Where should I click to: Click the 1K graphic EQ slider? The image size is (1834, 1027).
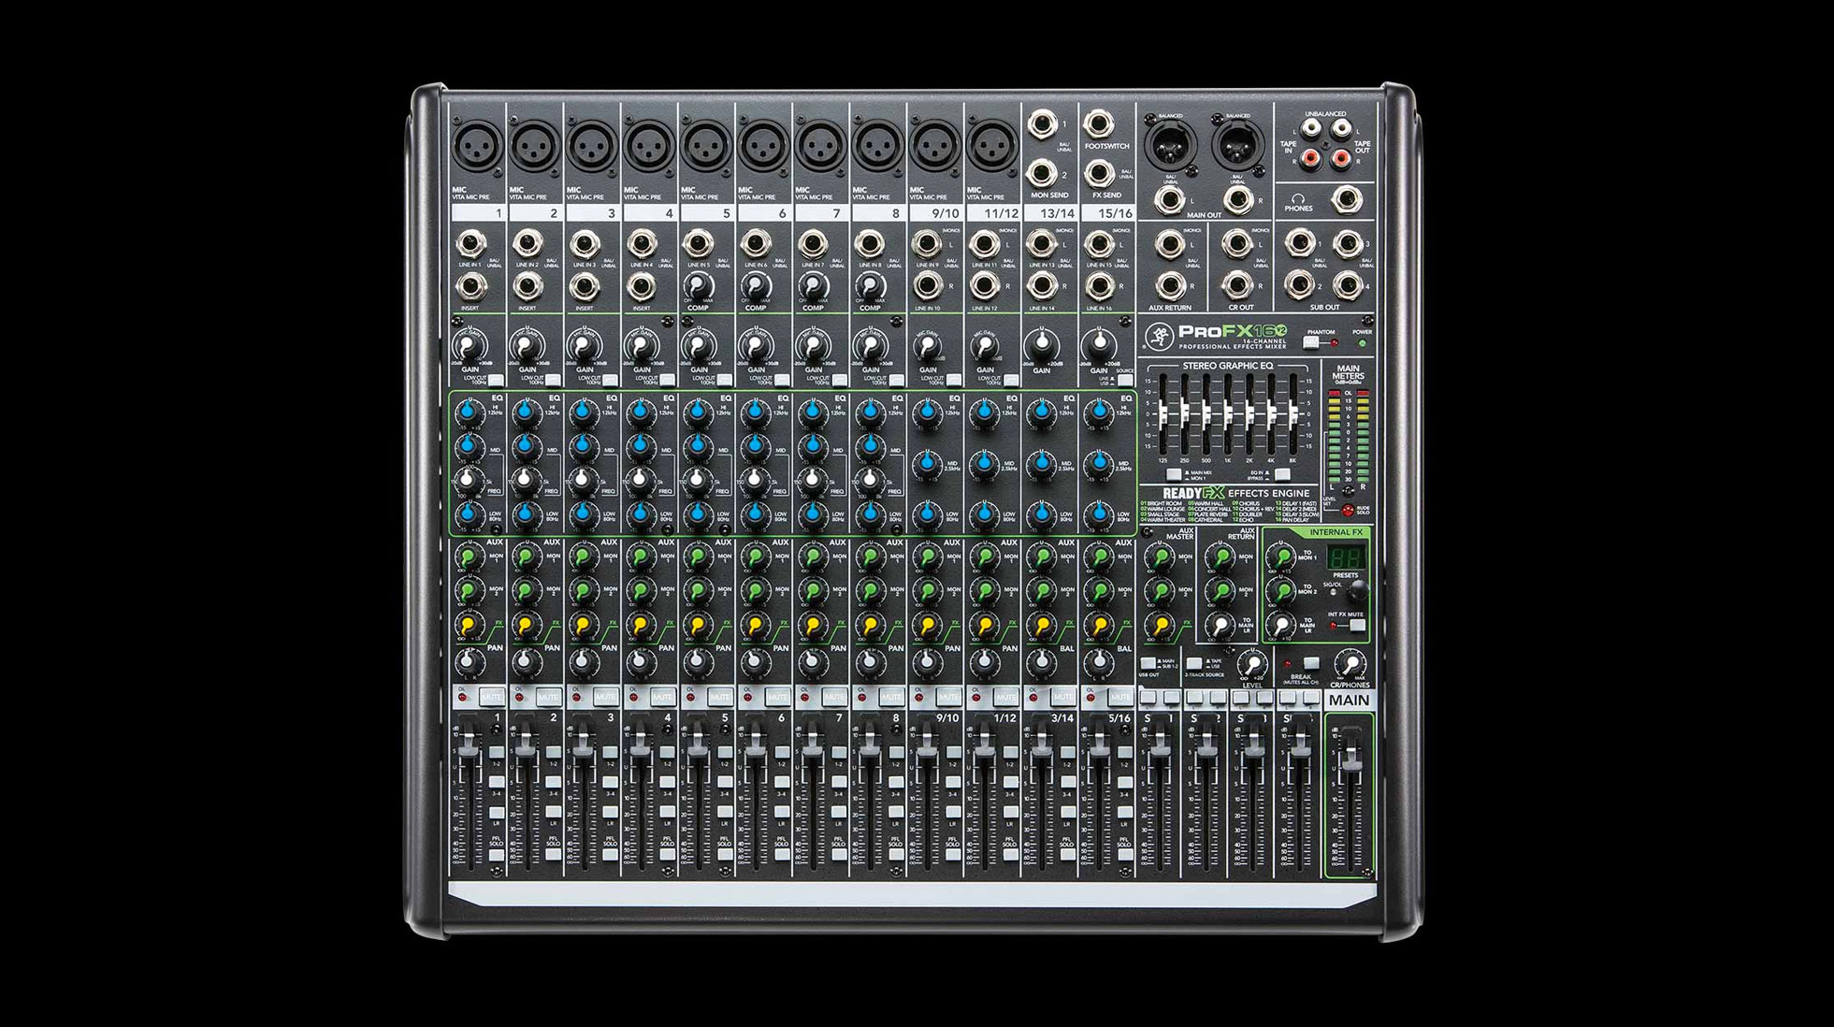(1228, 413)
